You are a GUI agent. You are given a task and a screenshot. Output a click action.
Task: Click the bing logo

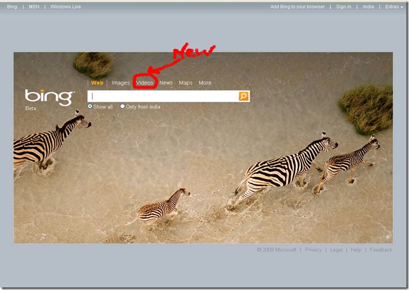click(x=49, y=97)
